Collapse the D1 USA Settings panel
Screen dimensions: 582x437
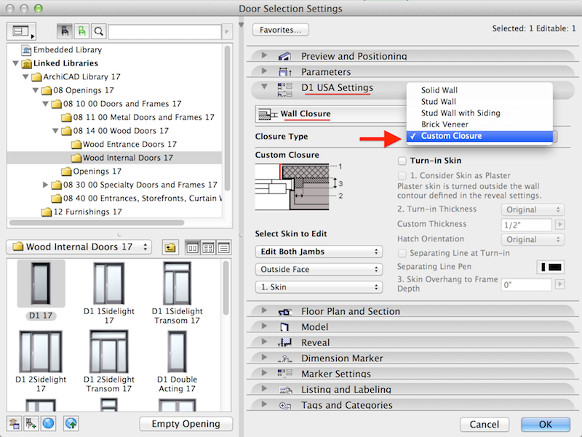coord(264,87)
